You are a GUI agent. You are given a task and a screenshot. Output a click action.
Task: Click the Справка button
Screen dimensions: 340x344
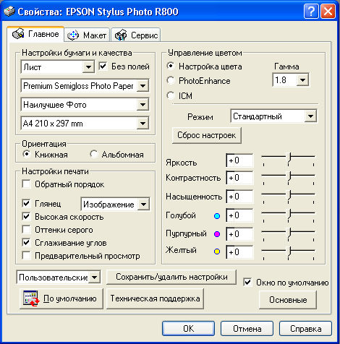305,328
